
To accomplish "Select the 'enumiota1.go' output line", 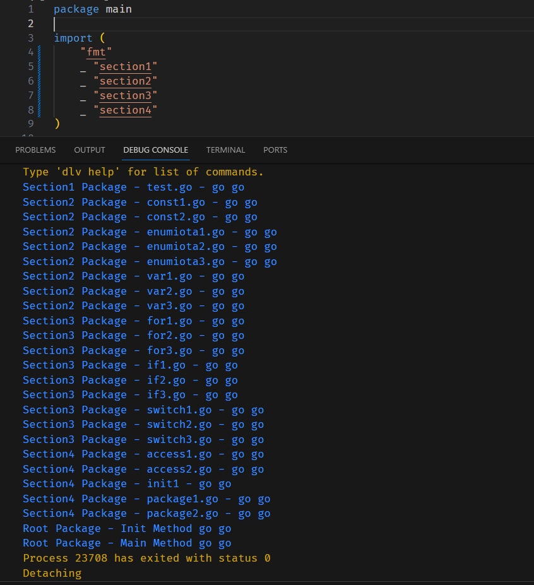I will pos(150,232).
